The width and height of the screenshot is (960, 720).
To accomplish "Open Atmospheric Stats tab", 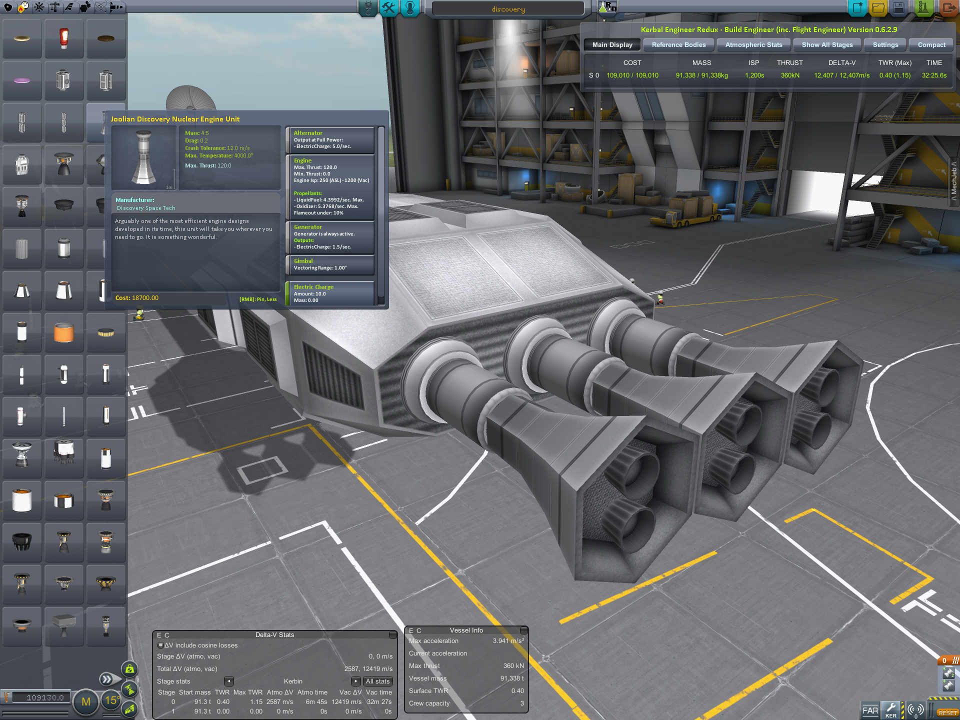I will (753, 44).
